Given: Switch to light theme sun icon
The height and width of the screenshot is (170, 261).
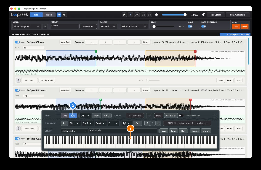Looking at the screenshot, I should pos(59,15).
